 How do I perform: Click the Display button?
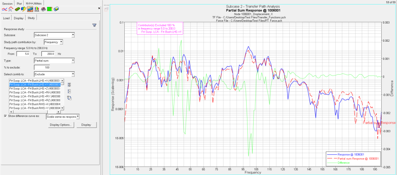[87, 125]
